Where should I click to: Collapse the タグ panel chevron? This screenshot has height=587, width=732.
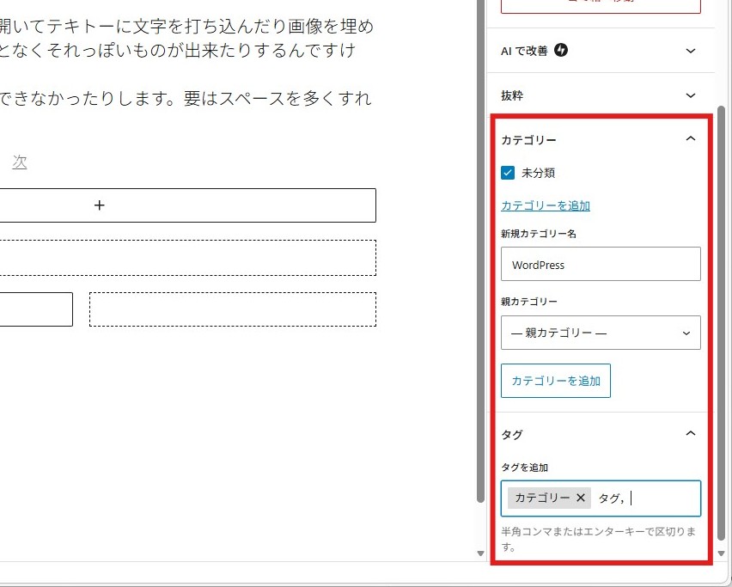691,434
